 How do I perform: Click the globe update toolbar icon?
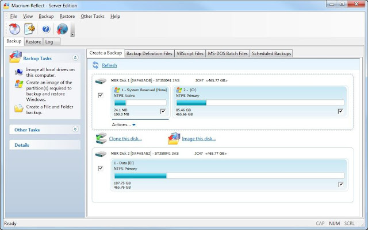62,29
